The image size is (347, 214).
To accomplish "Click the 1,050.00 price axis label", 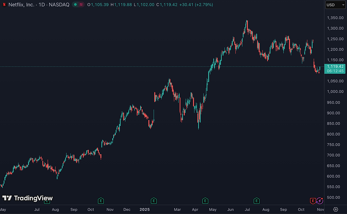I will [335, 81].
